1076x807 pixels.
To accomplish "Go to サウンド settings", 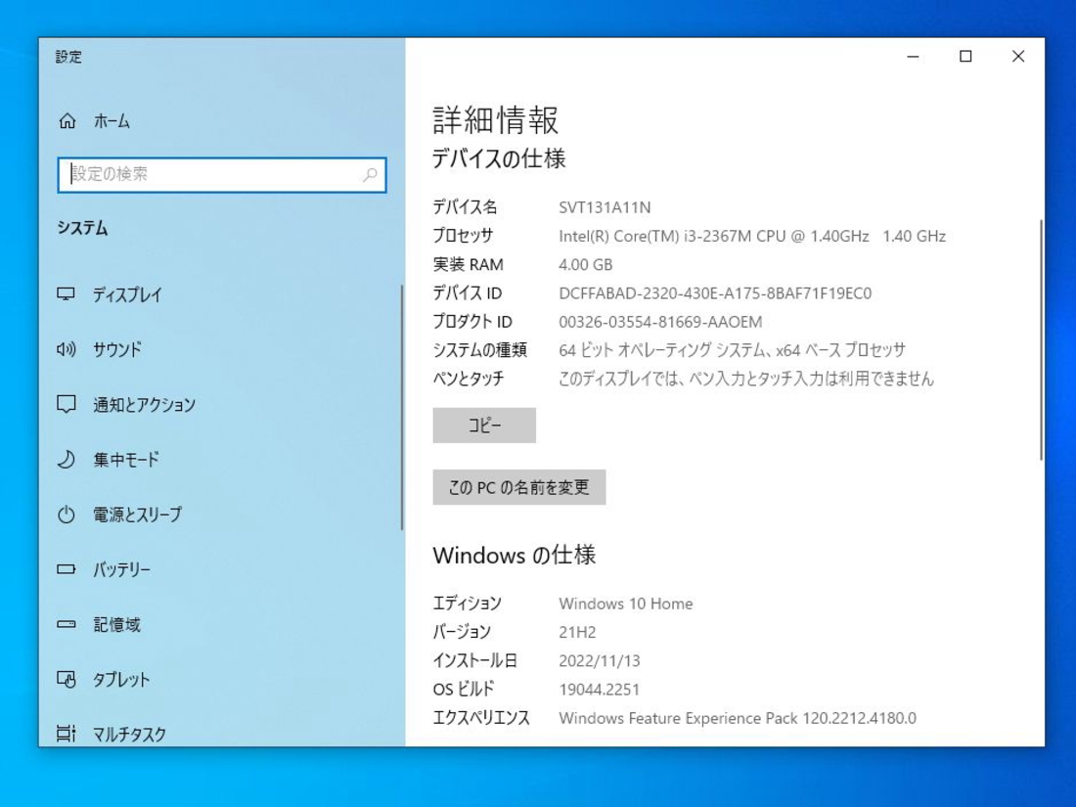I will tap(117, 349).
